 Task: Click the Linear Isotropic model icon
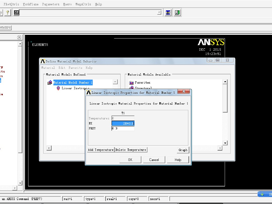click(58, 88)
